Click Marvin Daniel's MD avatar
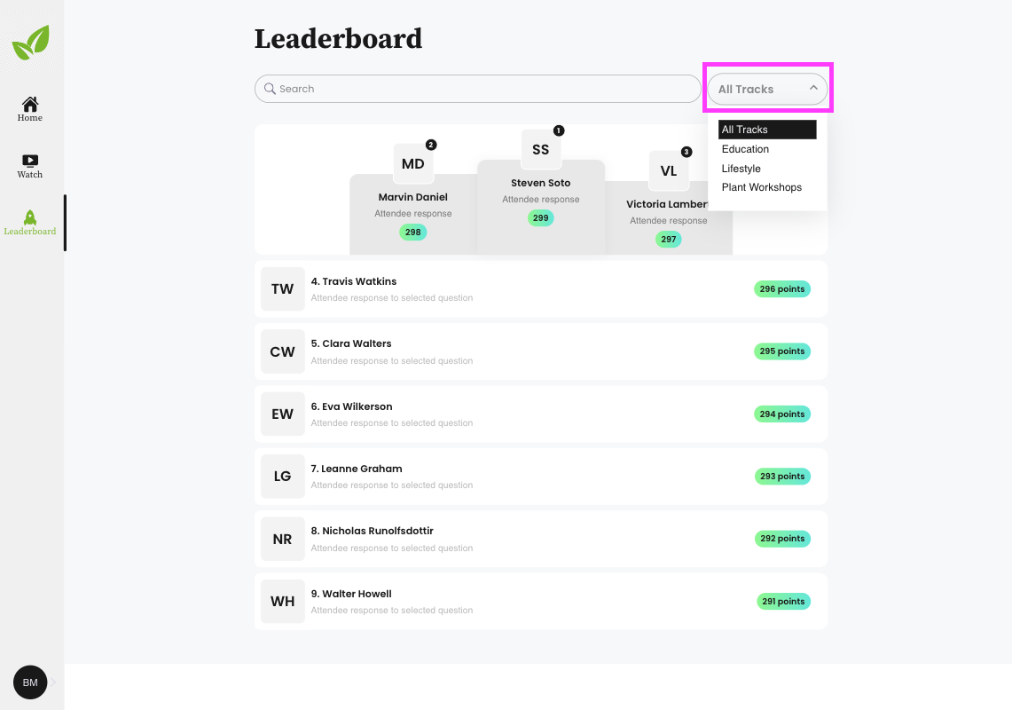Viewport: 1012px width, 710px height. pos(413,163)
